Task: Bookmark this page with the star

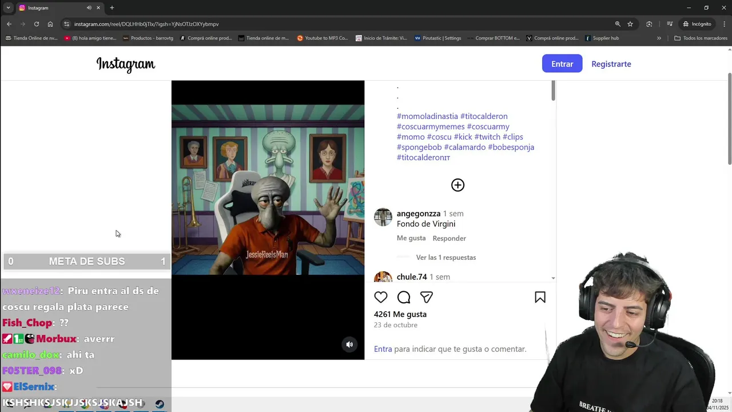Action: (630, 24)
